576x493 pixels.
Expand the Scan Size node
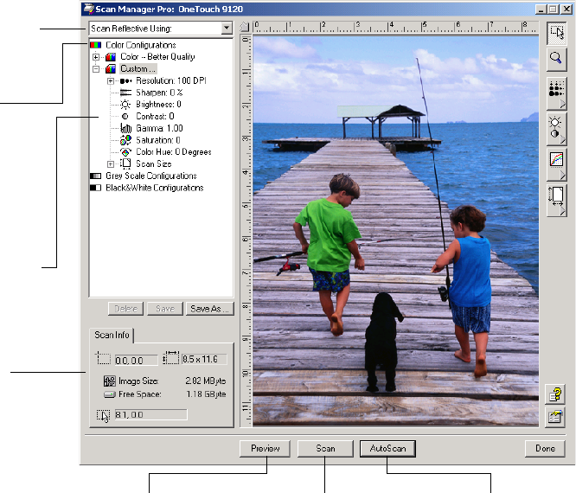[x=112, y=164]
